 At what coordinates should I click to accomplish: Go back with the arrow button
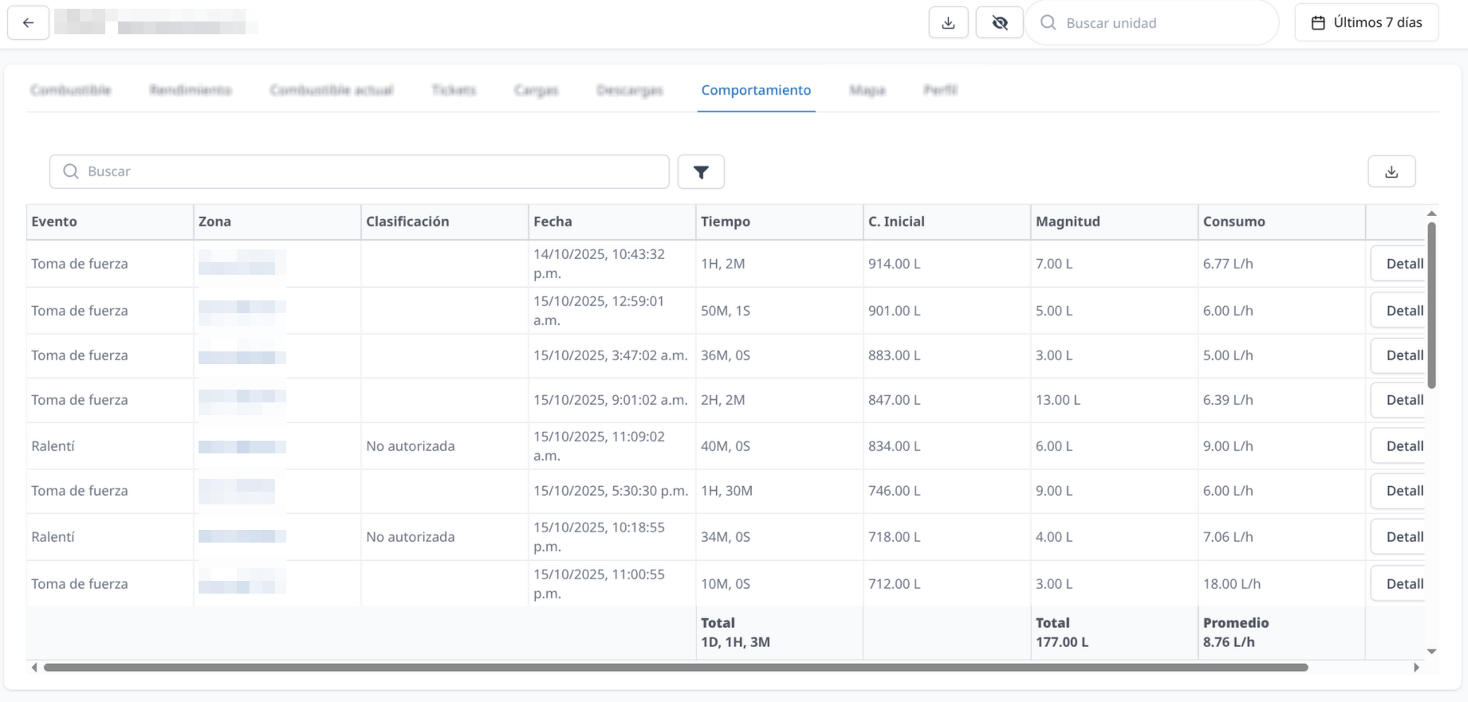[x=28, y=22]
